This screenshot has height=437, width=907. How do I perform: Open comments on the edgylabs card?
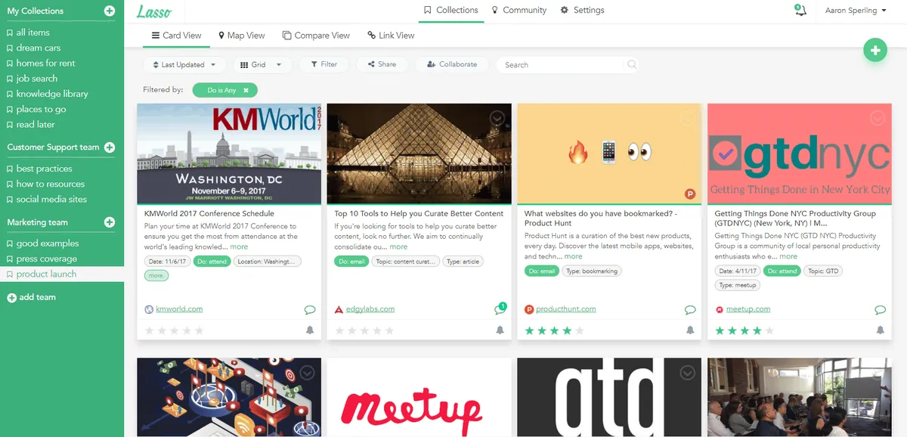(500, 309)
